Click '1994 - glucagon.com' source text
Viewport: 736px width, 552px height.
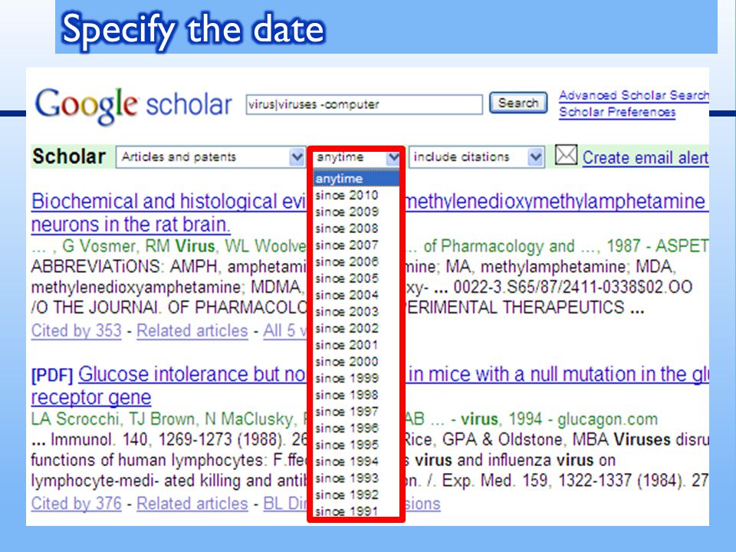pyautogui.click(x=583, y=419)
